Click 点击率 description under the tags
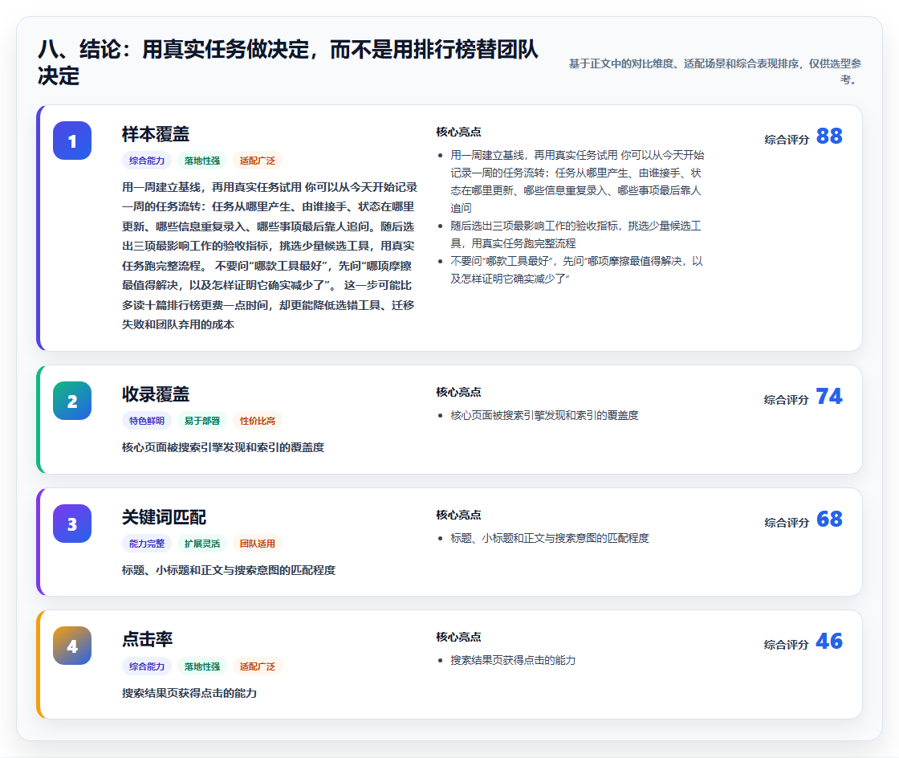This screenshot has width=899, height=758. (x=189, y=693)
